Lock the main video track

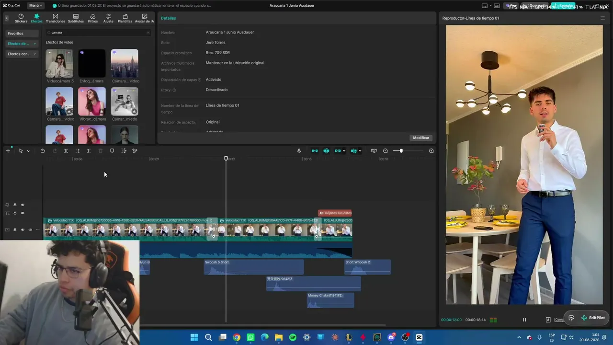pos(15,230)
